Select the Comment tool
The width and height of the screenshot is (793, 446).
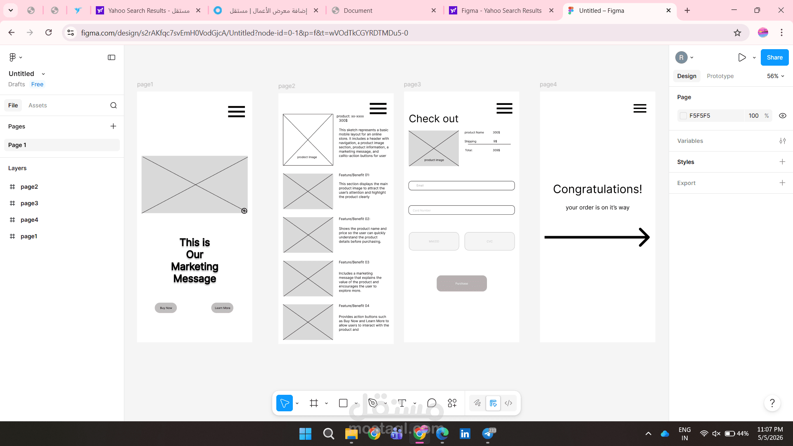432,403
